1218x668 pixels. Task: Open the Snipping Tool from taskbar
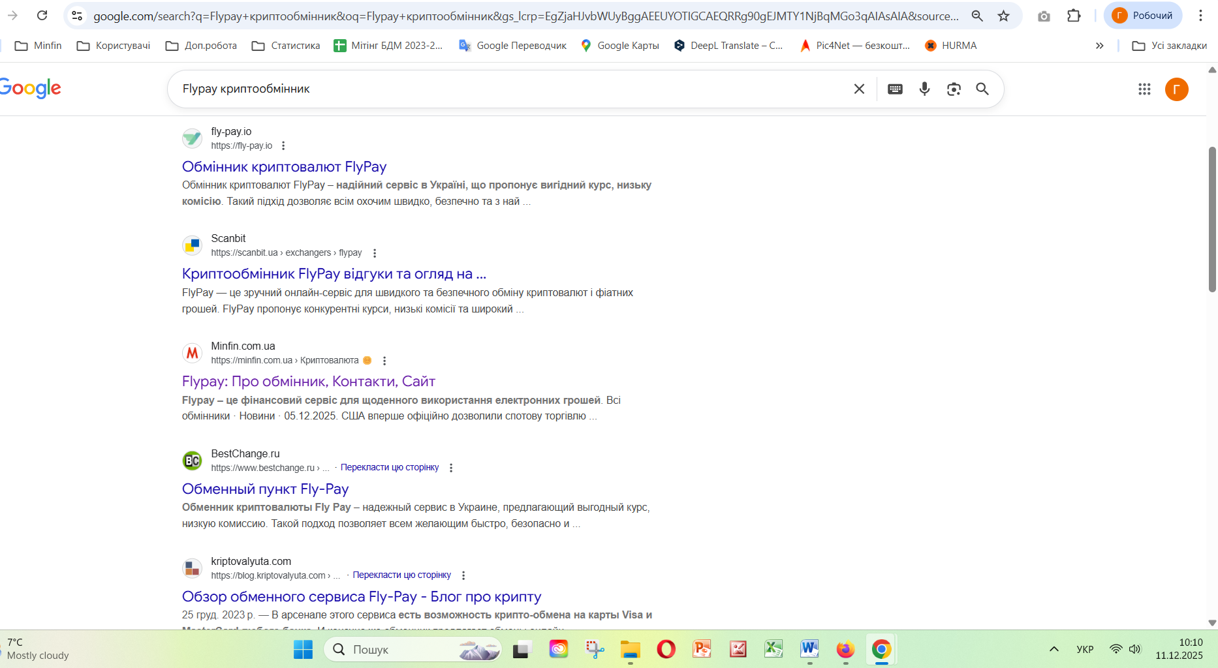[595, 649]
